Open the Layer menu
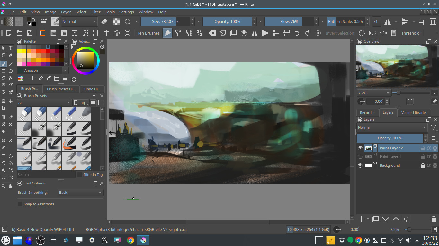 66,12
